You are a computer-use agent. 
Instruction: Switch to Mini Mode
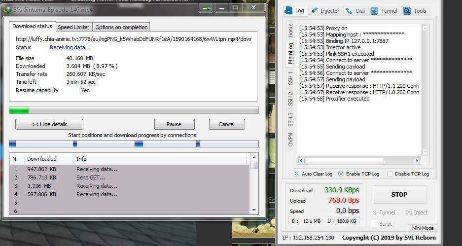coord(423,228)
